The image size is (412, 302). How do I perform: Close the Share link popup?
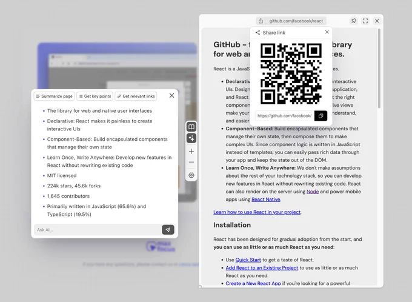point(327,32)
